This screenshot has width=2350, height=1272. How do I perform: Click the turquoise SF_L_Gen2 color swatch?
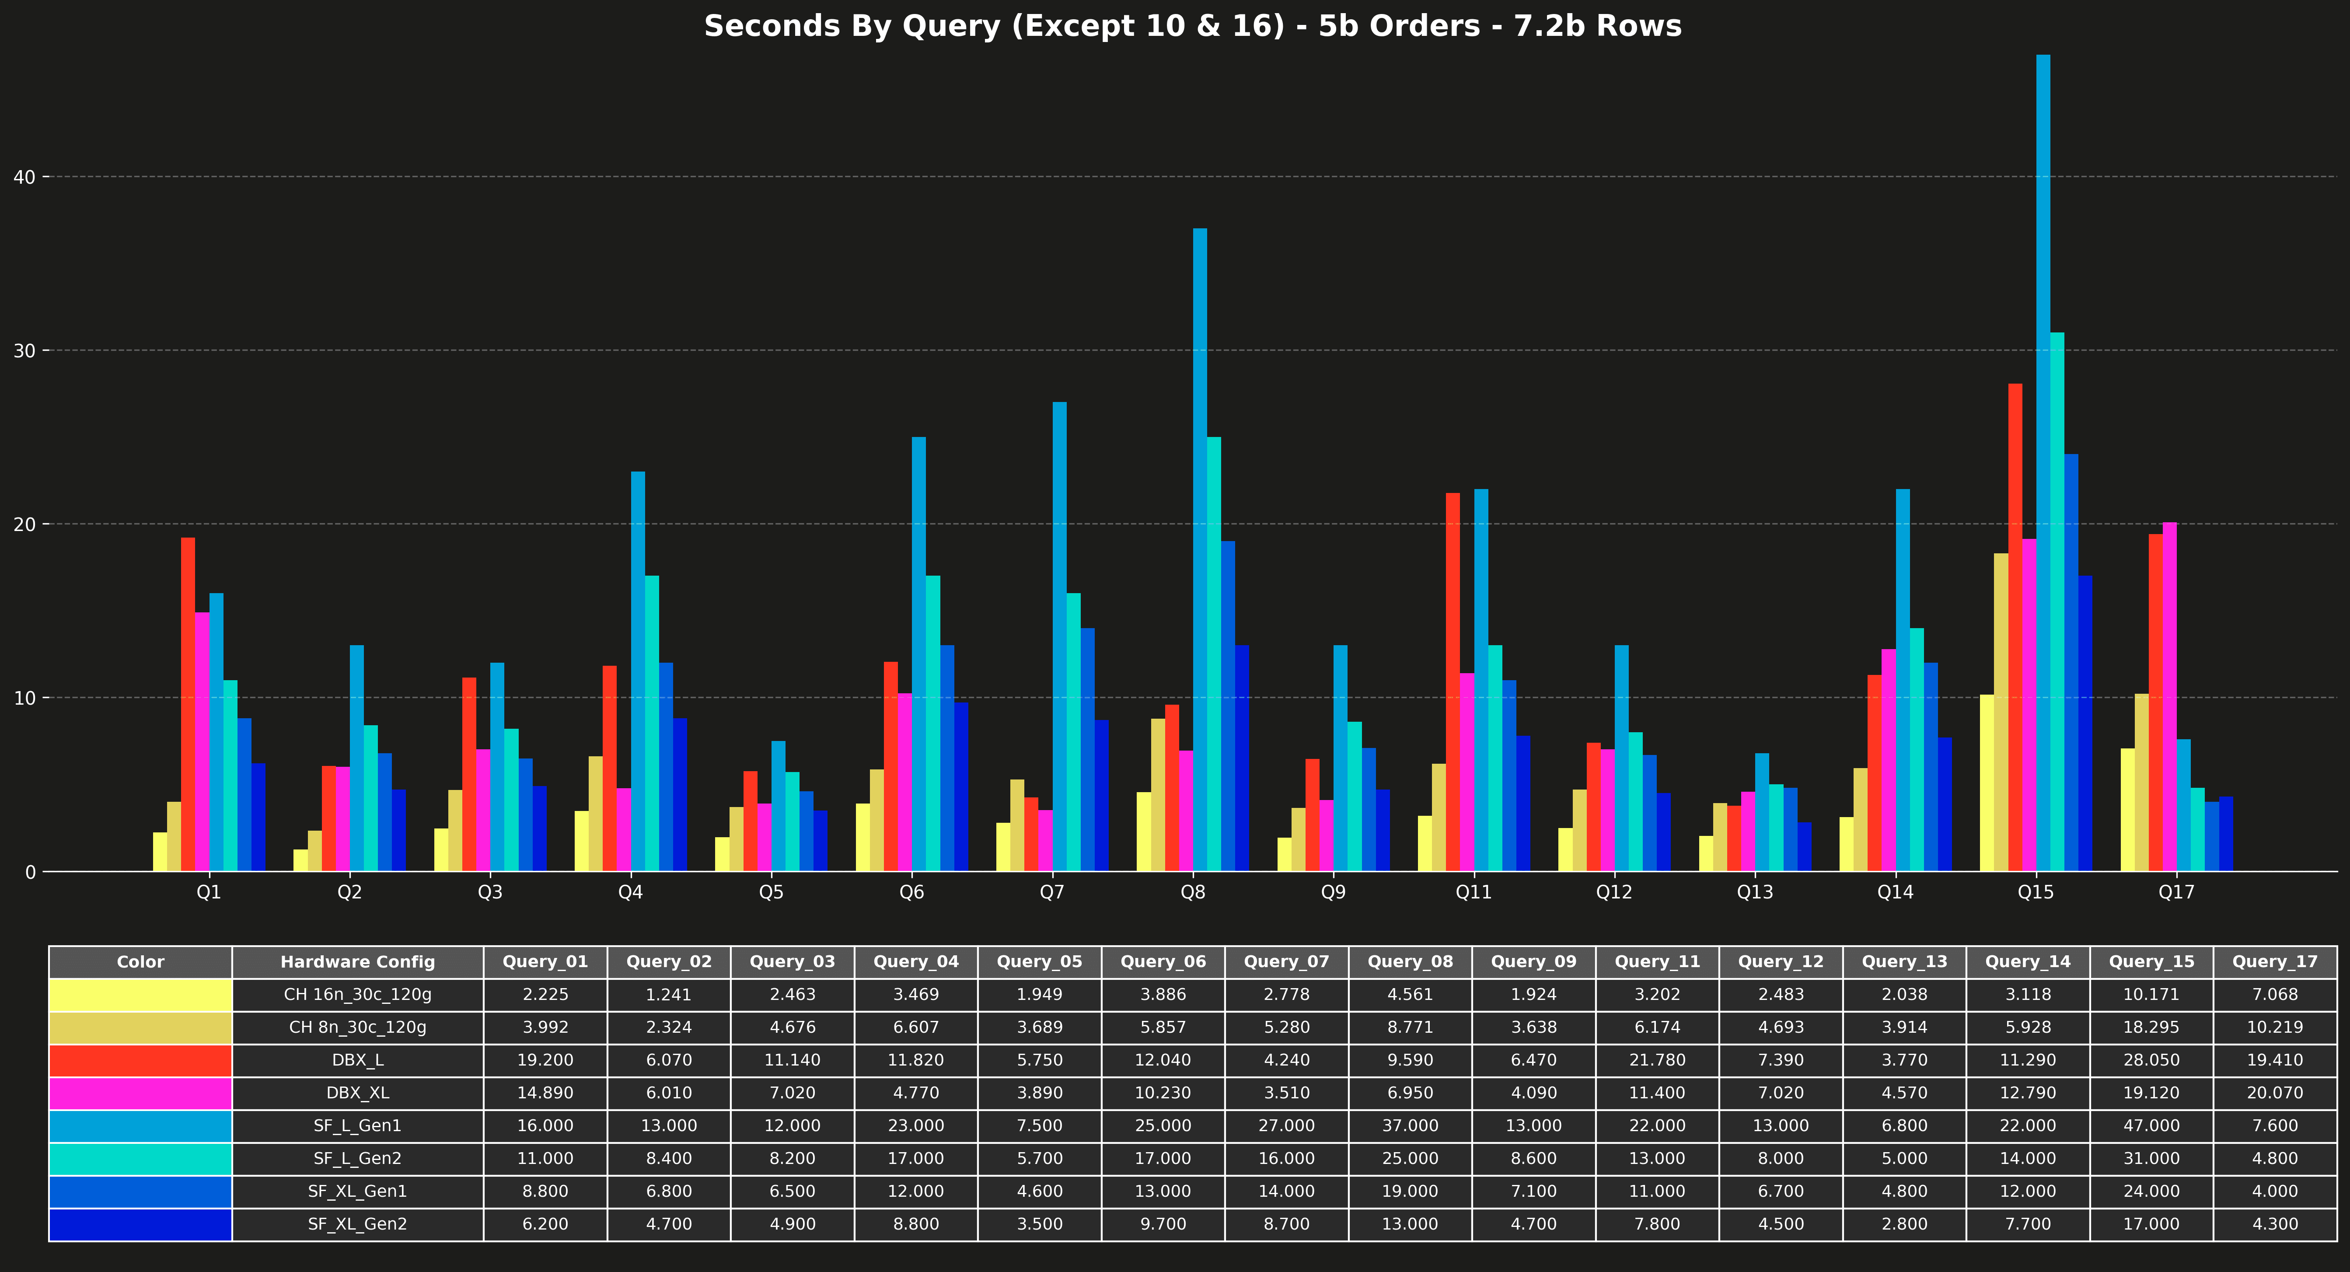click(x=140, y=1159)
